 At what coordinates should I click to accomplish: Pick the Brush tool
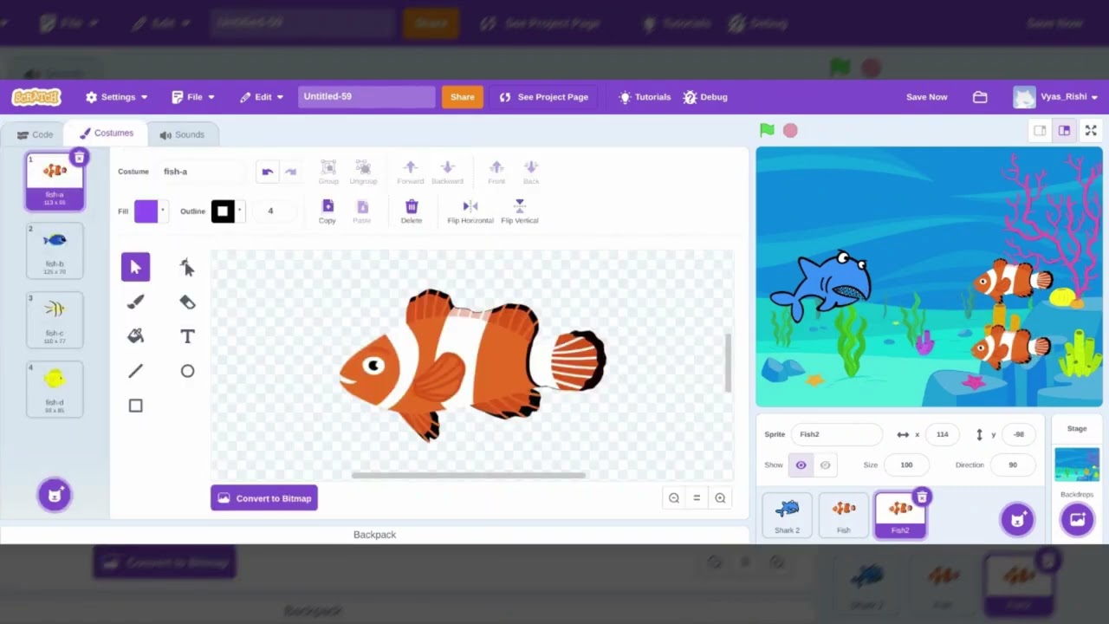pyautogui.click(x=135, y=302)
